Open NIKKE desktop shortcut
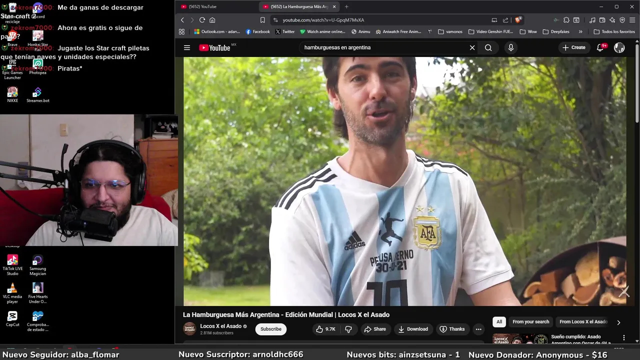Viewport: 640px width, 360px height. point(12,95)
